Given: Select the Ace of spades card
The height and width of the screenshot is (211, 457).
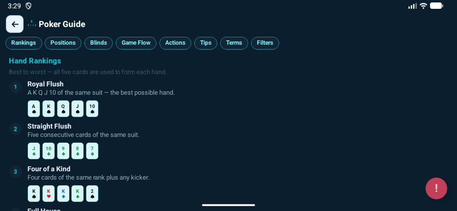Looking at the screenshot, I should pos(34,108).
